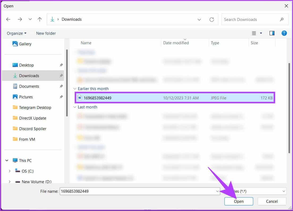Expand the New Volume (D:) node

point(10,182)
